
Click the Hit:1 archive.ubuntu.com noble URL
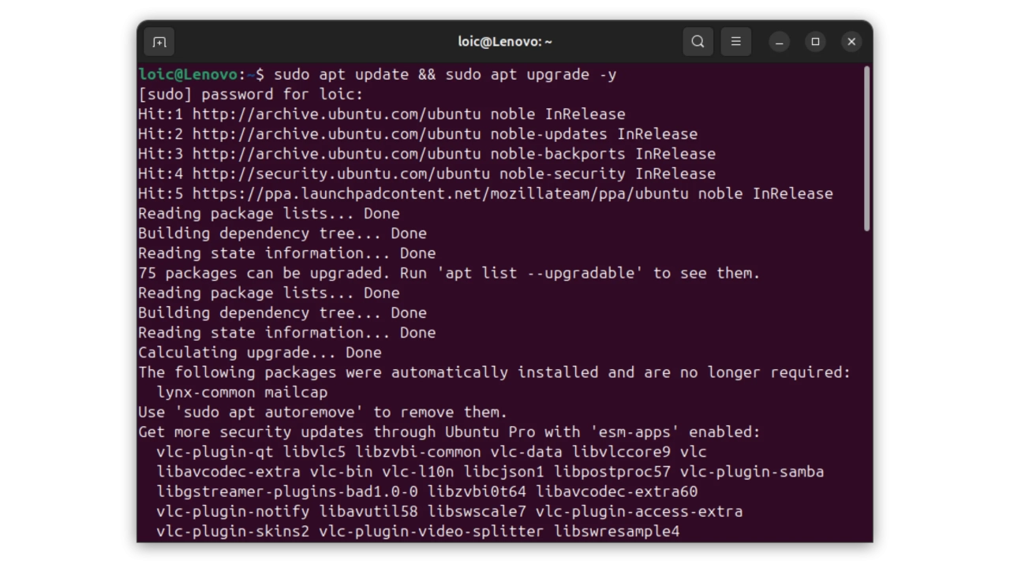[336, 114]
